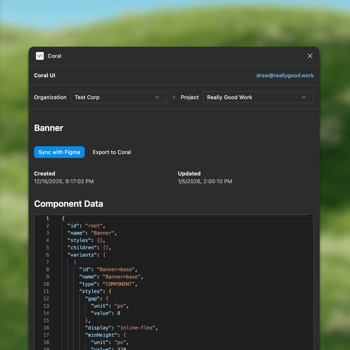Open the drew@reallygood.work account link
This screenshot has width=350, height=350.
pyautogui.click(x=285, y=76)
